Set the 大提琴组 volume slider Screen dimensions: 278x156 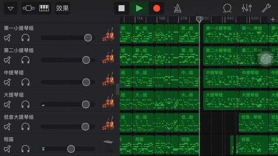(86, 104)
